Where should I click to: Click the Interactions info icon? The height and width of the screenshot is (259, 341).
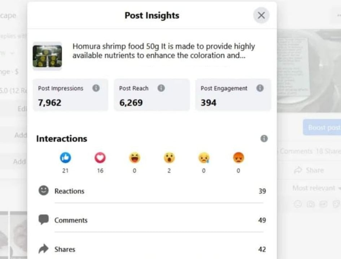(264, 139)
